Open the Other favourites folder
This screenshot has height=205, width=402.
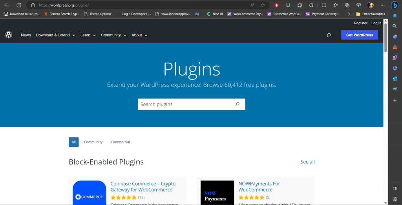(371, 14)
